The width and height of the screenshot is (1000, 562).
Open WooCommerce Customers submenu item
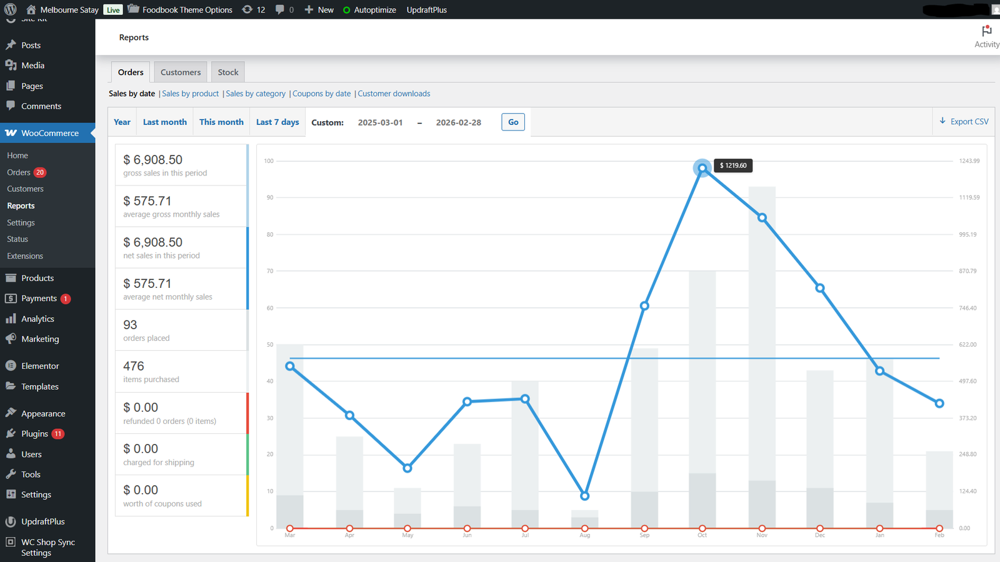point(25,189)
